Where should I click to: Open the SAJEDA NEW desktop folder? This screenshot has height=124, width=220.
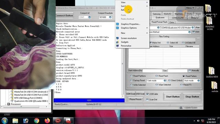point(212,72)
